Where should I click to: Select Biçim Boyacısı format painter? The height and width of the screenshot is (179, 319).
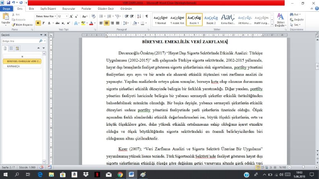[x=22, y=24]
